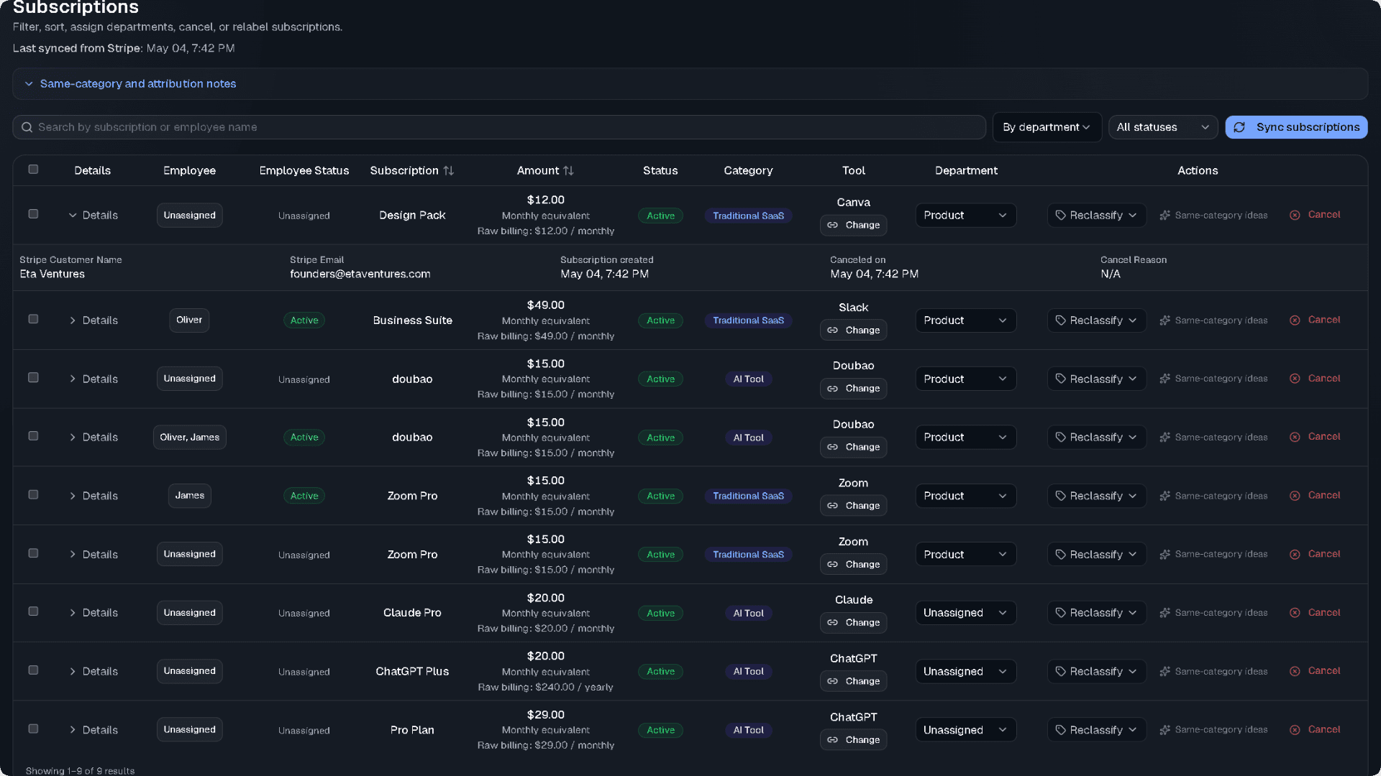
Task: Sort by Amount column arrows
Action: tap(569, 171)
